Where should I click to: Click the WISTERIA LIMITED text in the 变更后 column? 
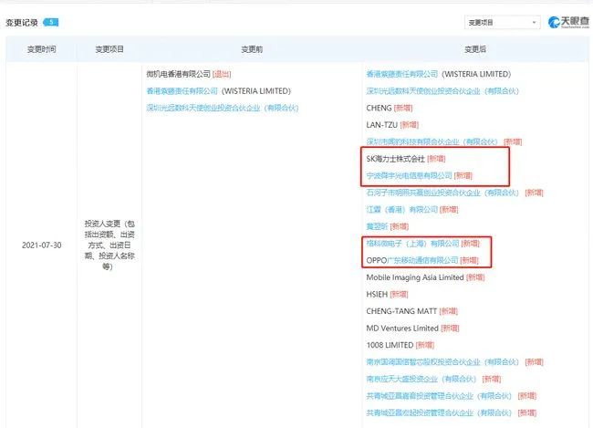click(x=476, y=74)
